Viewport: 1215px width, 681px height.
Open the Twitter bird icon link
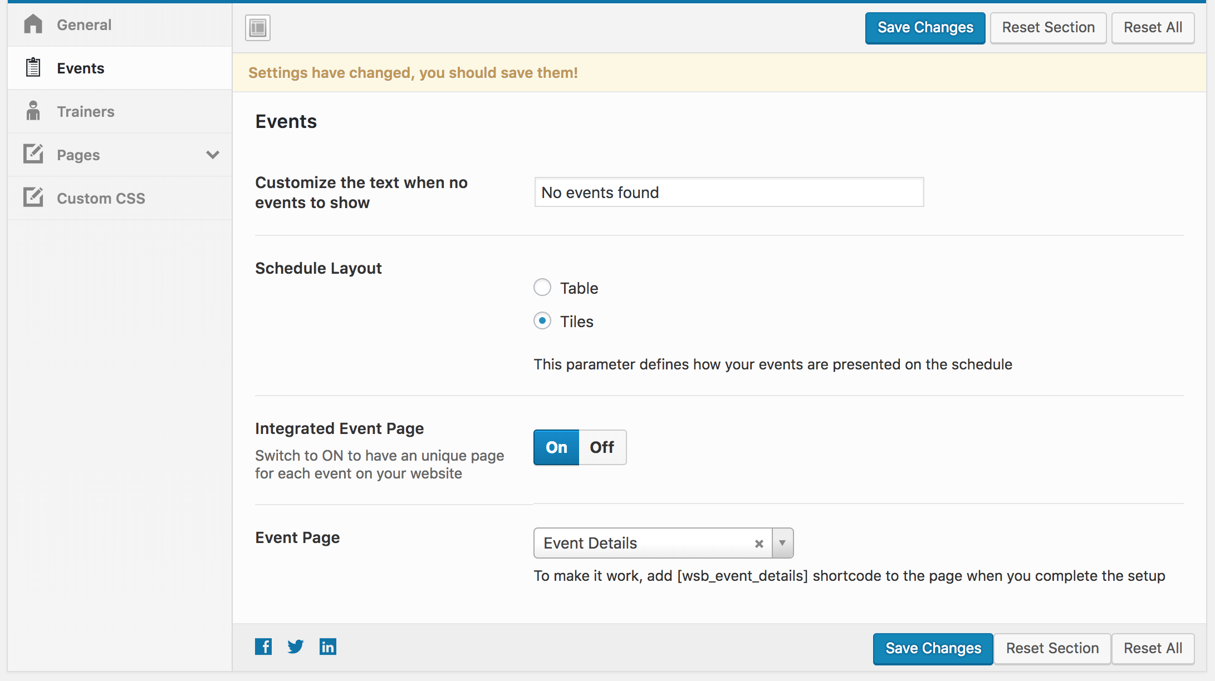click(x=296, y=647)
